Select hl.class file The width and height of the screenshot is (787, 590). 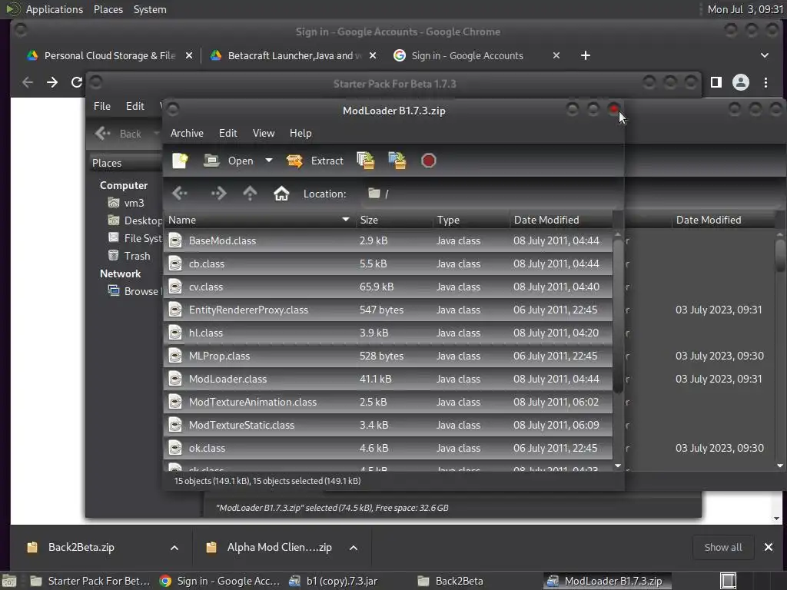point(388,333)
